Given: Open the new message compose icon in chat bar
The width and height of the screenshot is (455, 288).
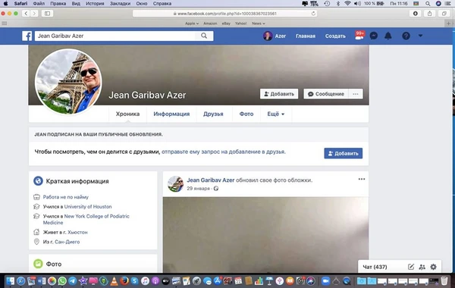Looking at the screenshot, I should pyautogui.click(x=411, y=267).
